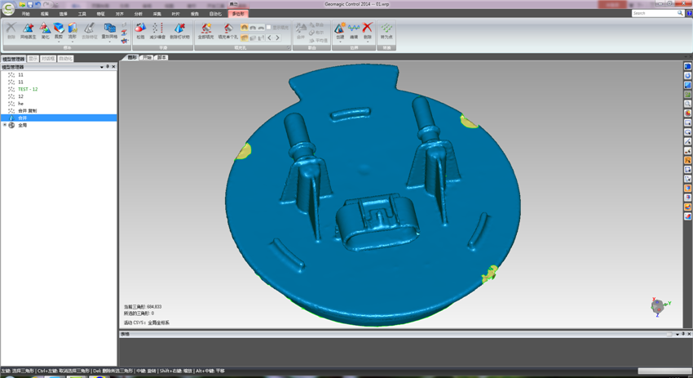
Task: Click in the Search input field
Action: pos(654,13)
